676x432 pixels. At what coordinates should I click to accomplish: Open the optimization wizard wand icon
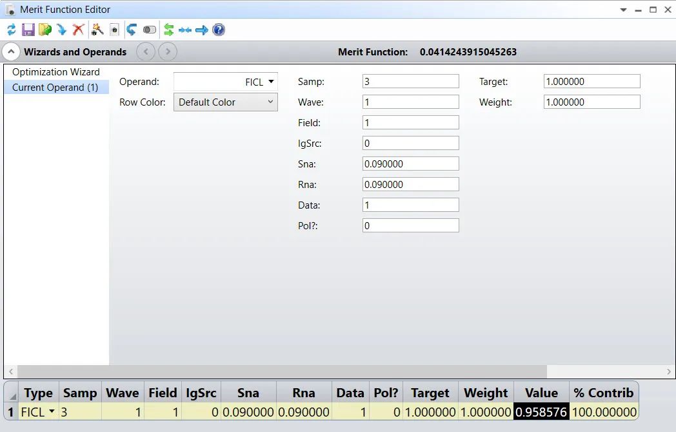[97, 30]
